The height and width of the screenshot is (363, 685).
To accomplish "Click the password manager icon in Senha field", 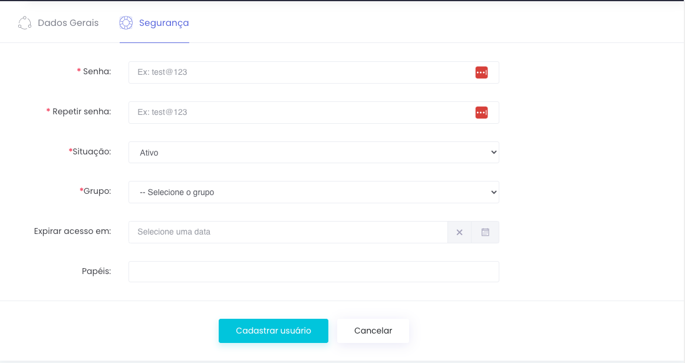I will click(482, 72).
